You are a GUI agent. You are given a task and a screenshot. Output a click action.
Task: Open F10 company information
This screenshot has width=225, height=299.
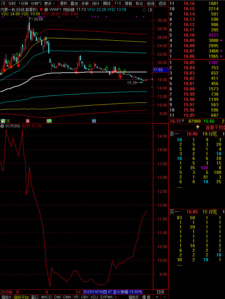pyautogui.click(x=118, y=3)
